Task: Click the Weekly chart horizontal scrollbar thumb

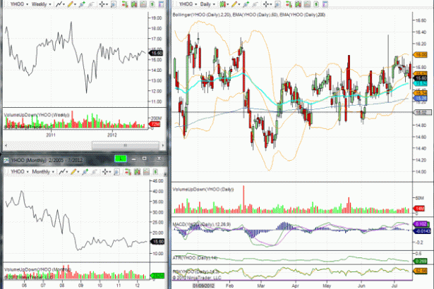Action: [x=126, y=145]
